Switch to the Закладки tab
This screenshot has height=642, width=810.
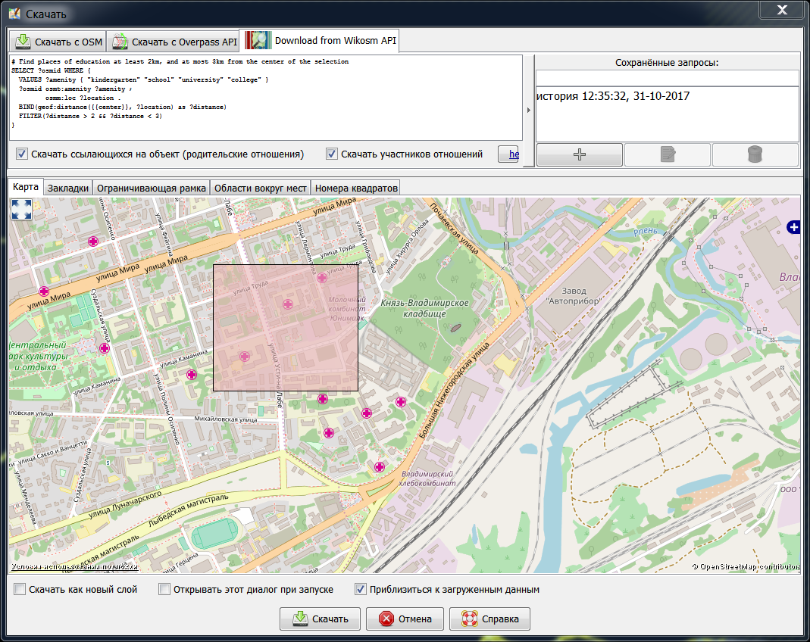point(67,187)
